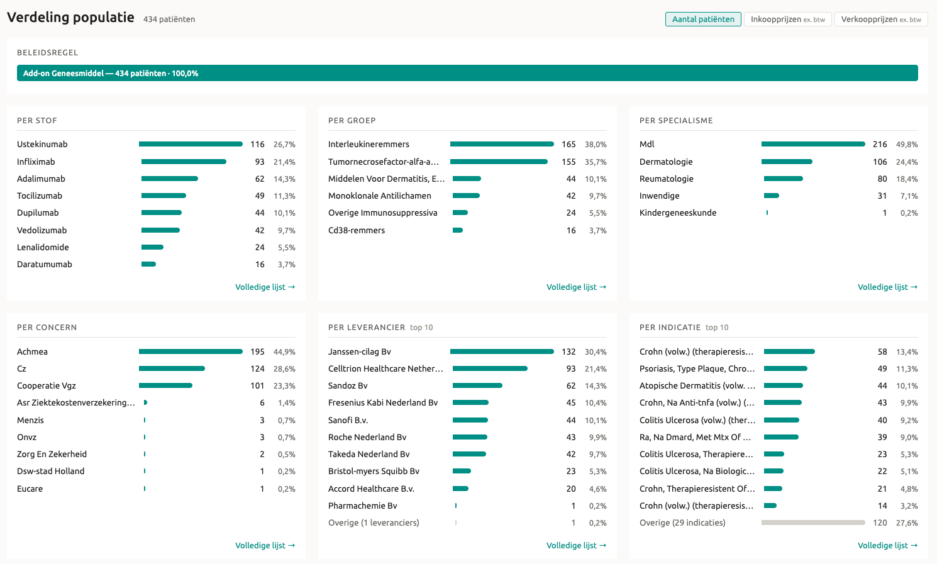Image resolution: width=937 pixels, height=564 pixels.
Task: Switch to Inkoopprijzen ex. btw tab
Action: coord(788,19)
